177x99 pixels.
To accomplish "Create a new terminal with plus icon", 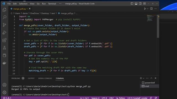I will tap(141, 78).
